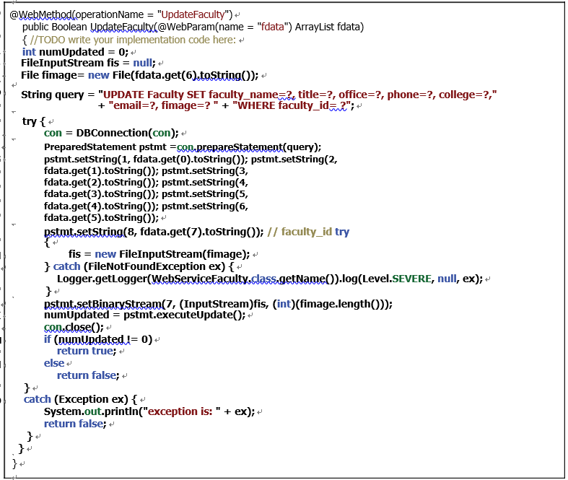The width and height of the screenshot is (568, 480).
Task: Click the fdata.get(1).toString() line
Action: point(146,171)
